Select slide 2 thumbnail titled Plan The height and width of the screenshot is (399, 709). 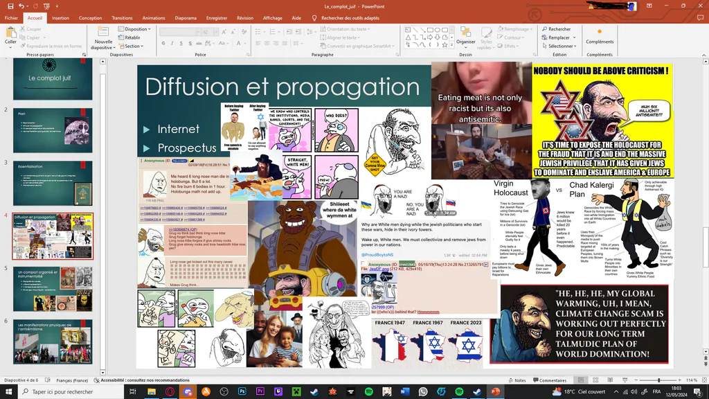pos(53,130)
